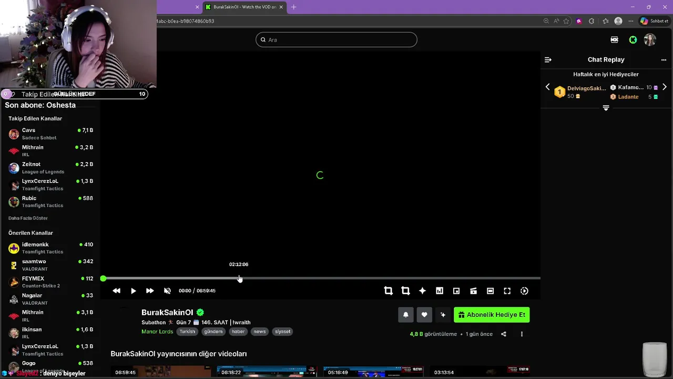Close the BurakSakinOl VOD browser tab
The width and height of the screenshot is (673, 379).
tap(281, 7)
